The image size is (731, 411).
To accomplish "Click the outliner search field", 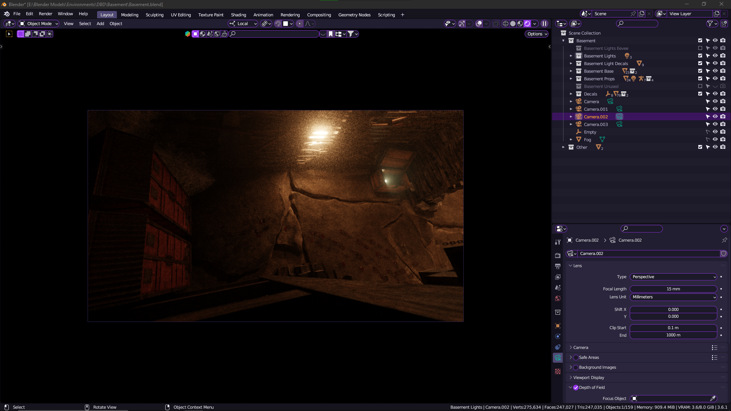I will pos(637,24).
